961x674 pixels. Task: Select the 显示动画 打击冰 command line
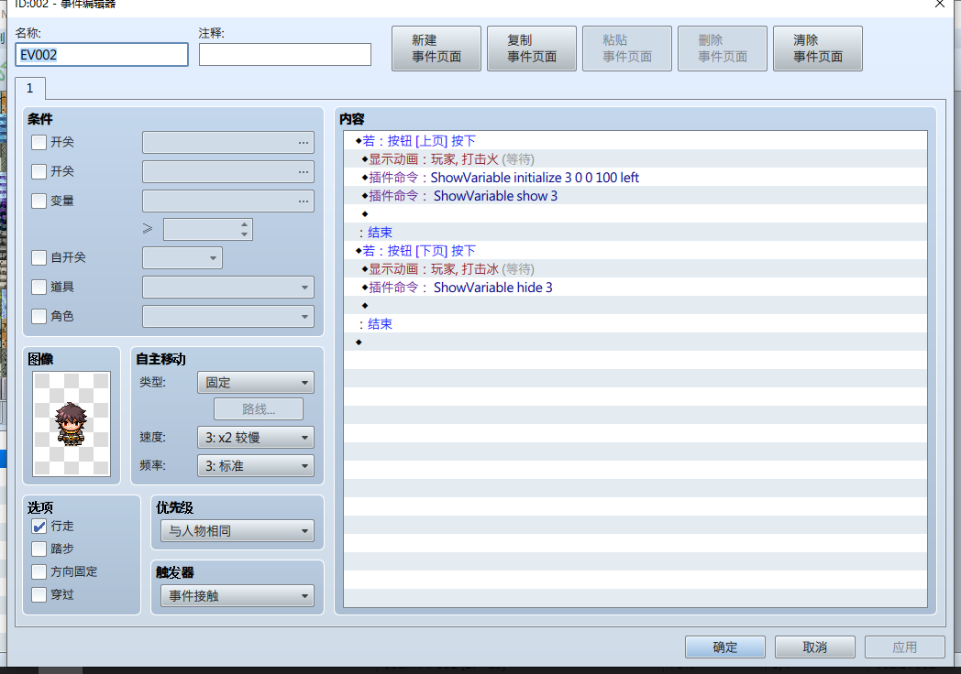coord(635,269)
